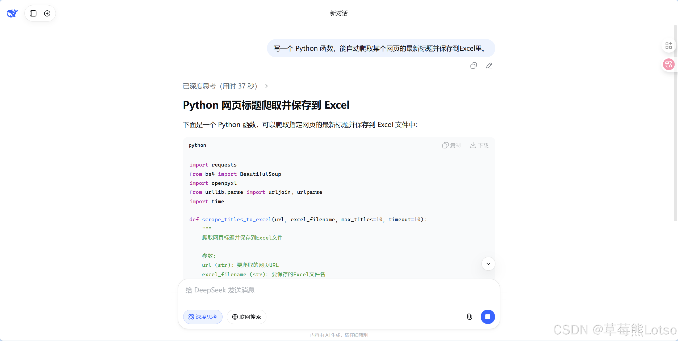Copy the user message with copy icon
This screenshot has height=341, width=678.
473,66
